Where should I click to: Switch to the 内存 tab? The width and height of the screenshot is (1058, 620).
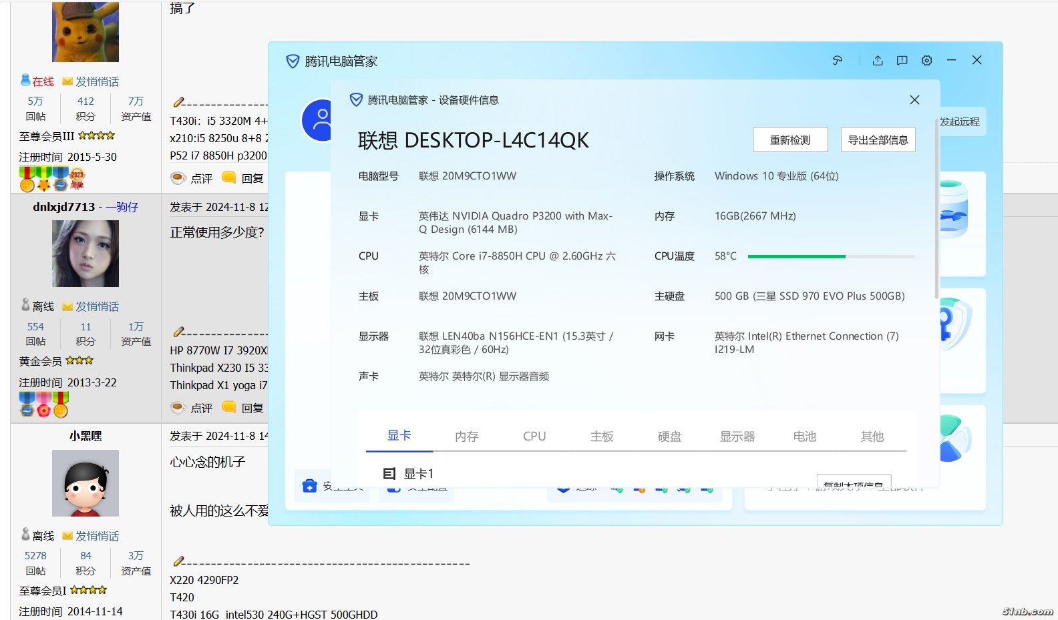click(x=466, y=436)
